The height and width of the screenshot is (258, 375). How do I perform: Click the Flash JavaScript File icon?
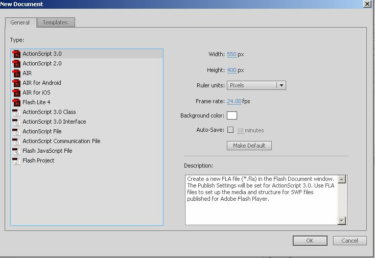[x=16, y=151]
